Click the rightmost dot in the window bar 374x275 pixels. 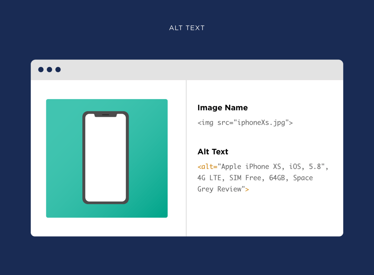58,69
